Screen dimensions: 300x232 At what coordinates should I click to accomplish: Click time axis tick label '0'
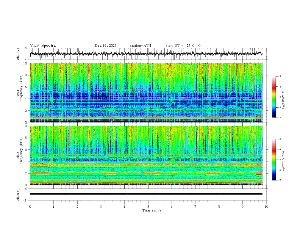30,207
